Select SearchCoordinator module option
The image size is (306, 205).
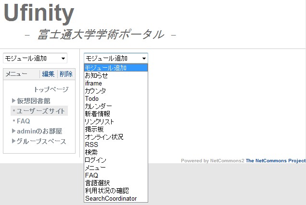(116, 198)
